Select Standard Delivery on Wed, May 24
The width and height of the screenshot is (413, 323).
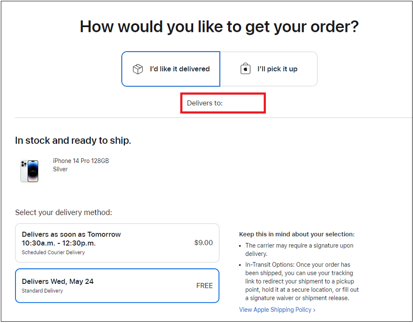click(x=117, y=286)
